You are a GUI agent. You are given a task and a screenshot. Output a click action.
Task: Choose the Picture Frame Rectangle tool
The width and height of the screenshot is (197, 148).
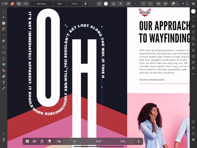[4, 53]
